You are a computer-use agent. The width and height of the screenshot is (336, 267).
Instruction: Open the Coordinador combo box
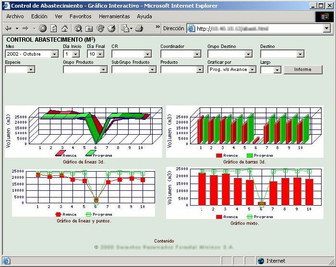coord(197,54)
